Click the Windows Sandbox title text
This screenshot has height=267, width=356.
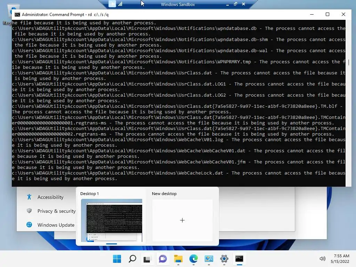178,4
